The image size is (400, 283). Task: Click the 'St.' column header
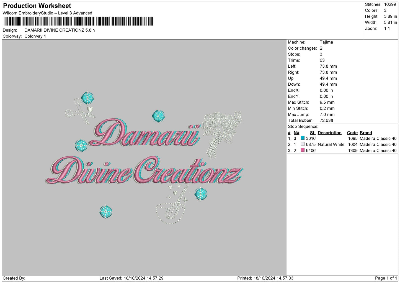(313, 133)
